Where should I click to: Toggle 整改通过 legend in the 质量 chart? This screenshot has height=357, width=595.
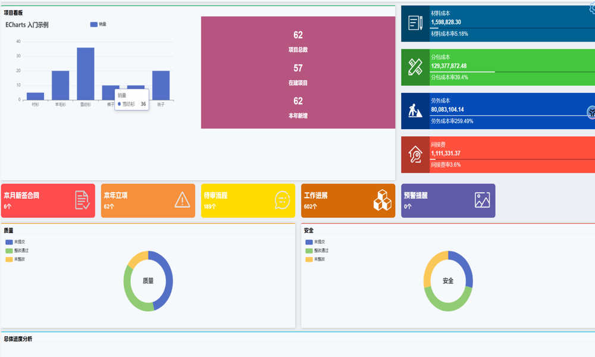click(17, 250)
